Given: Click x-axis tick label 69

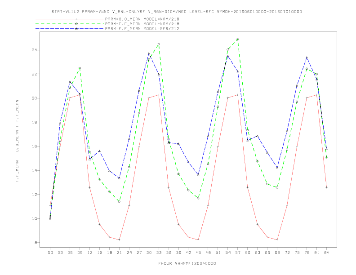Looking at the screenshot, I should tap(277, 253).
